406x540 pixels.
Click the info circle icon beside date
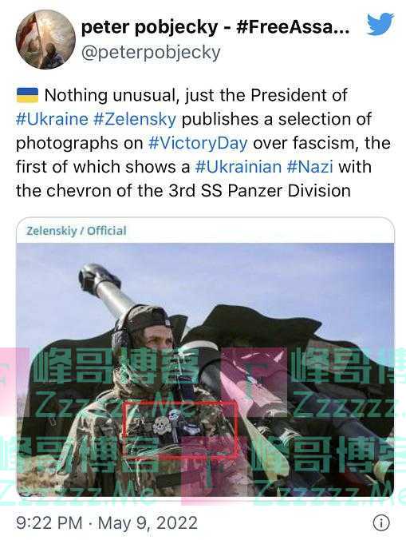click(381, 522)
